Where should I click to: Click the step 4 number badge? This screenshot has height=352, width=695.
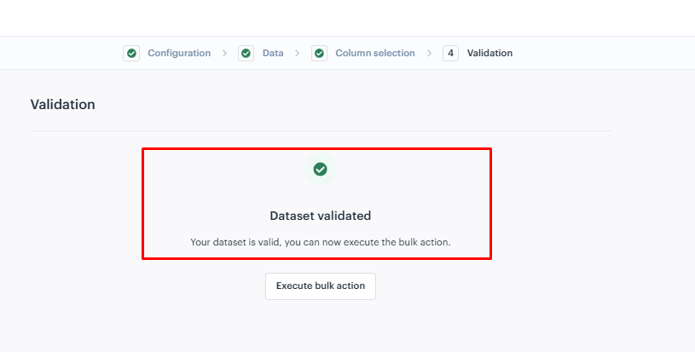click(x=450, y=53)
